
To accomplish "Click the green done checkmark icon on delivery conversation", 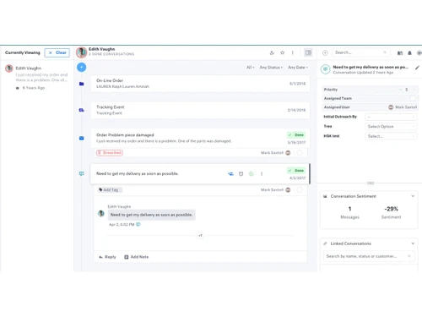I will [252, 174].
